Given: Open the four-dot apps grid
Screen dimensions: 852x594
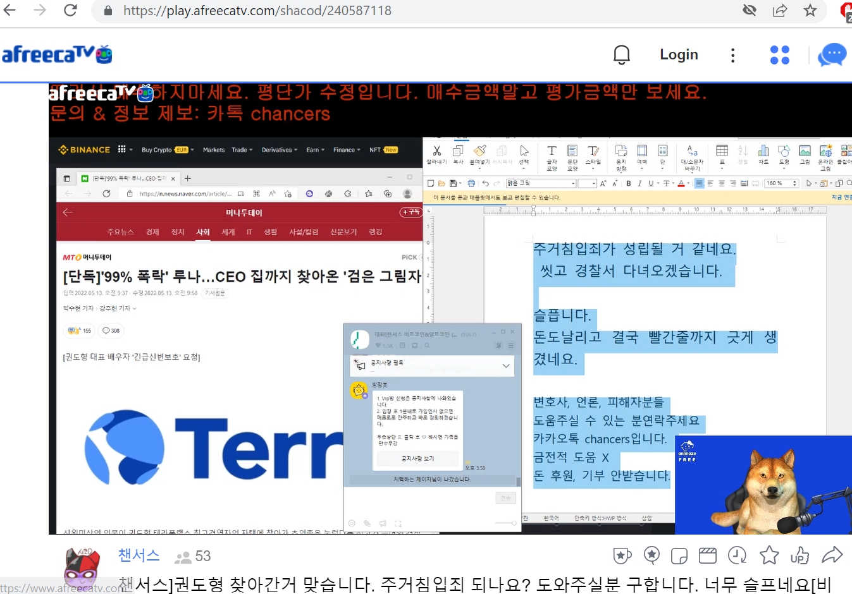Looking at the screenshot, I should coord(779,55).
